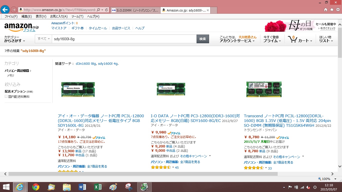Open the SDY1600L-8G product title link
This screenshot has width=342, height=192.
(x=101, y=120)
